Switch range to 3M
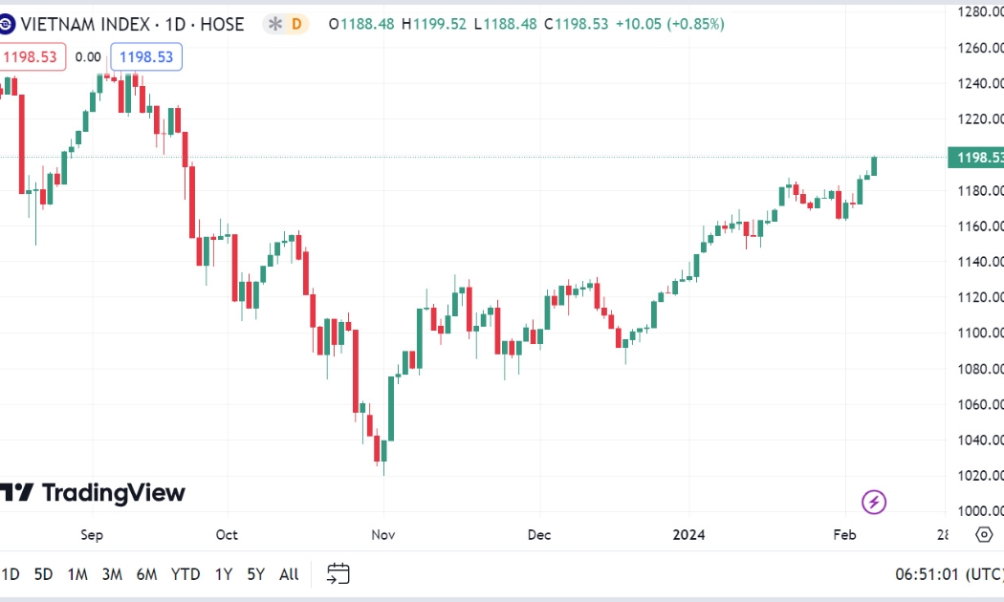 click(112, 574)
